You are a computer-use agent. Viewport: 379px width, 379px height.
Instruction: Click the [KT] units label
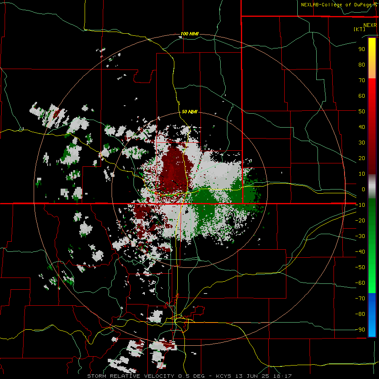359,29
